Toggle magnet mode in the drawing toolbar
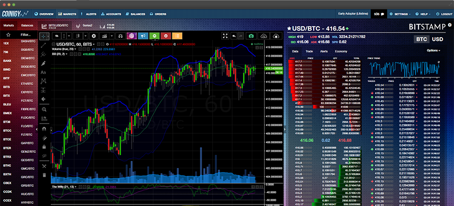The image size is (454, 206). 44,129
